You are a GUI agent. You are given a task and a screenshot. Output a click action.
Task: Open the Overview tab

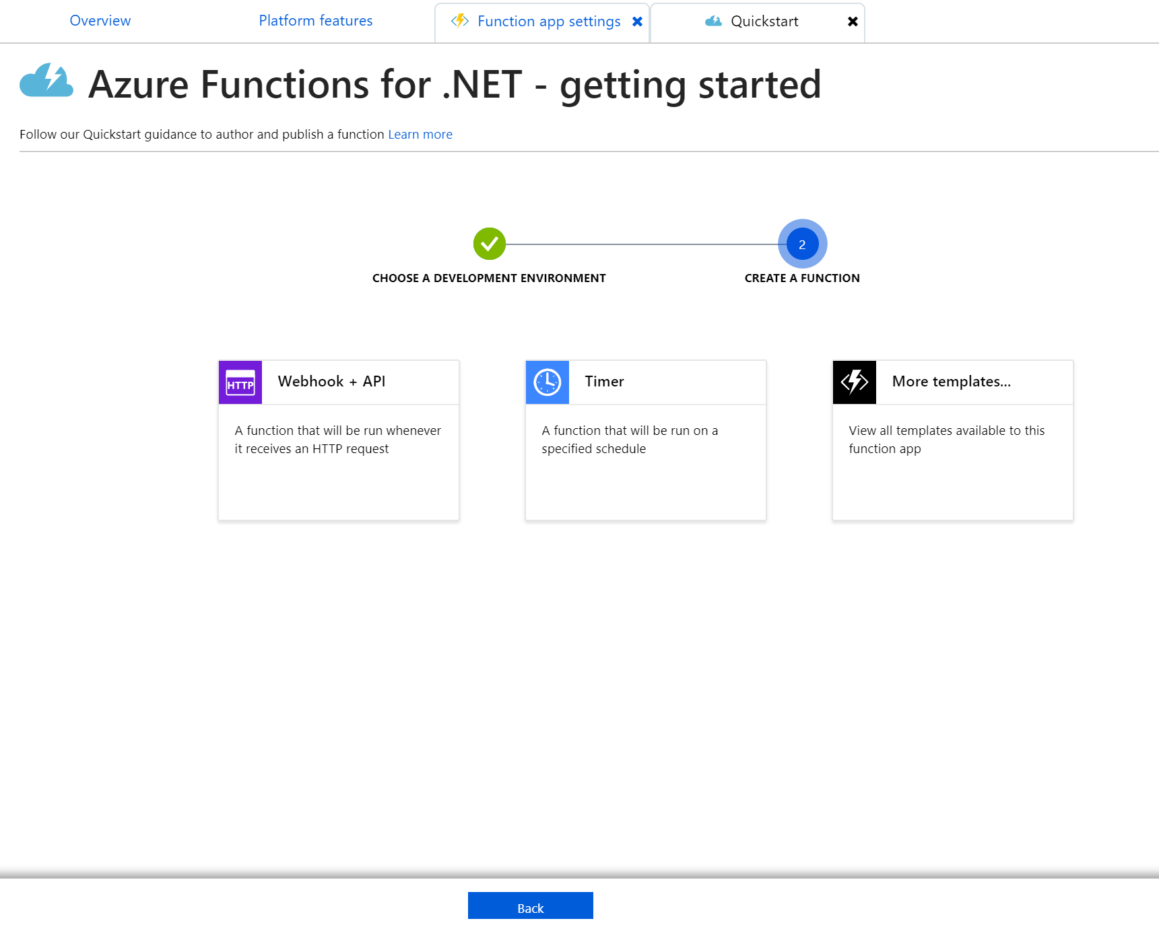pos(100,21)
